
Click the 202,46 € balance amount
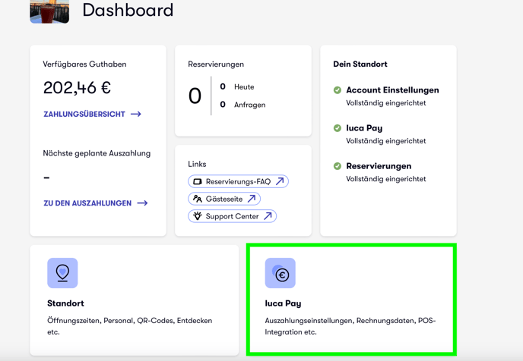tap(77, 88)
